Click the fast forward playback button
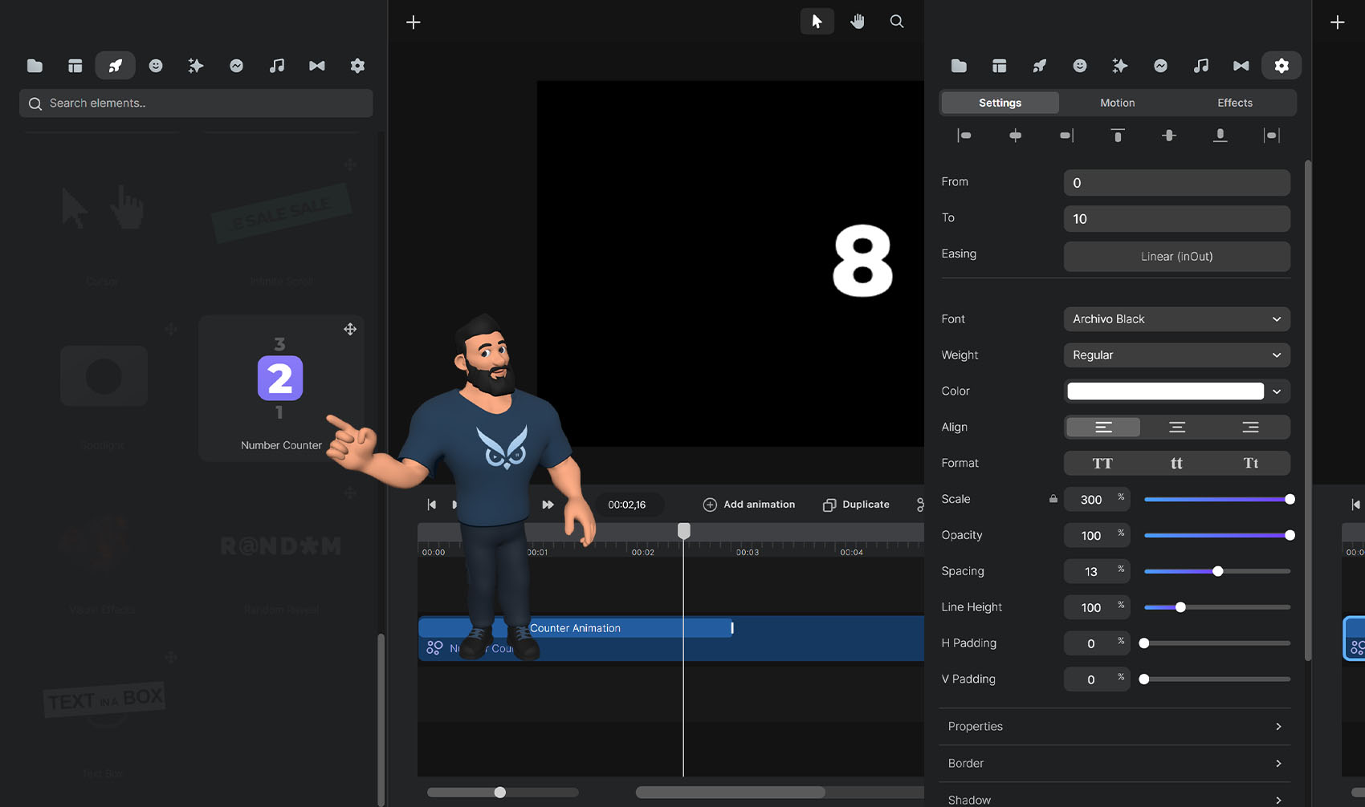The width and height of the screenshot is (1365, 807). (x=548, y=505)
